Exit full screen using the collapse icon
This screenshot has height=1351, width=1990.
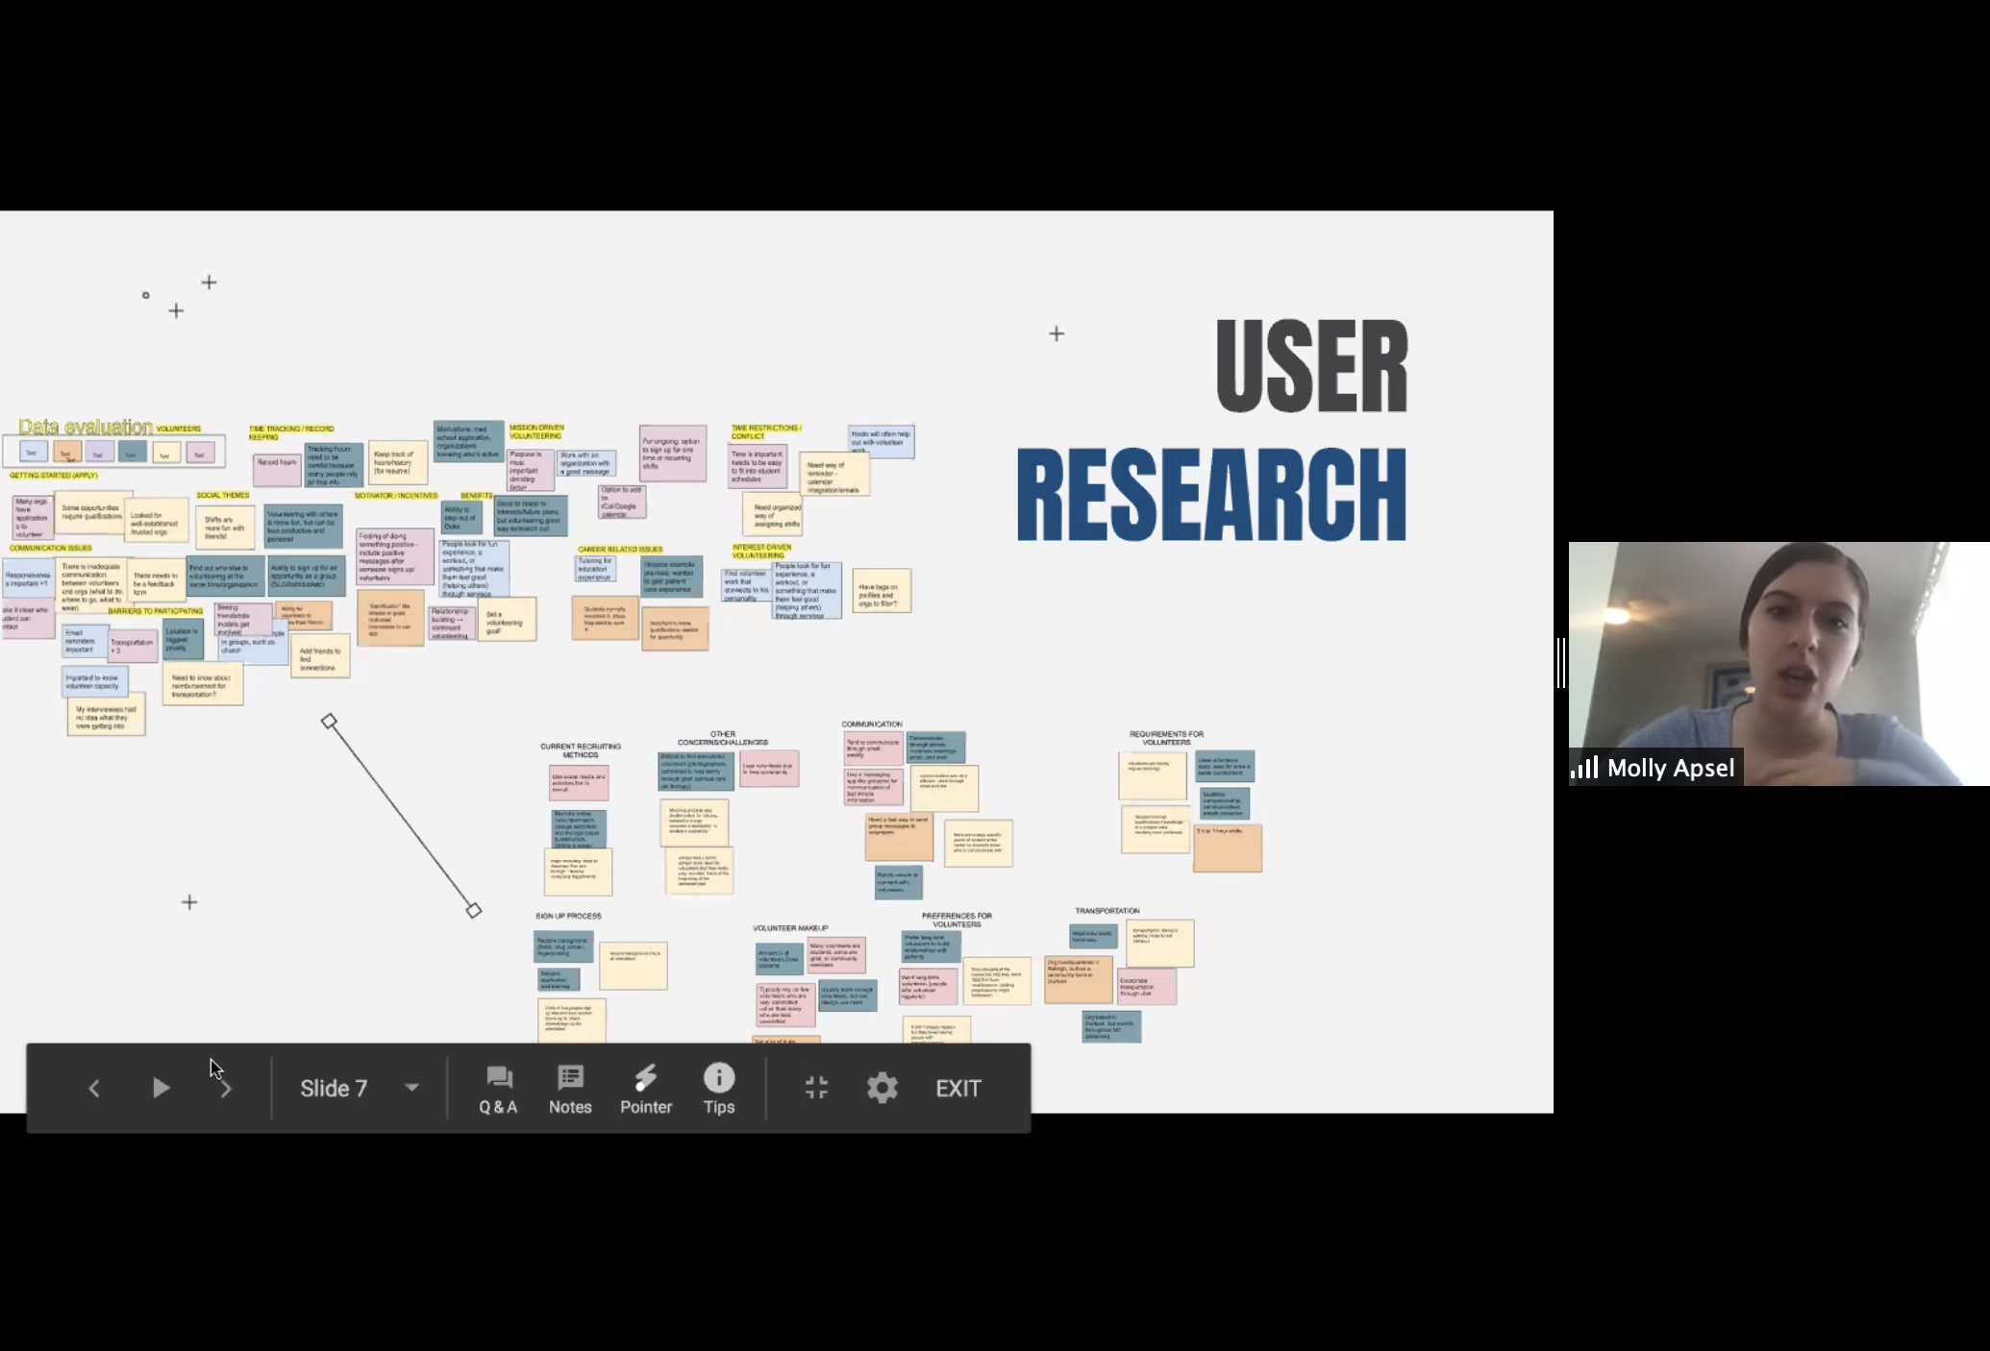point(816,1088)
